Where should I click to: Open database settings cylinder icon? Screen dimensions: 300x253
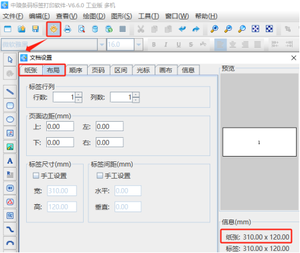click(95, 29)
